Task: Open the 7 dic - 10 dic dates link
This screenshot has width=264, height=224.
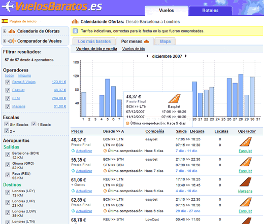Action: tap(186, 171)
